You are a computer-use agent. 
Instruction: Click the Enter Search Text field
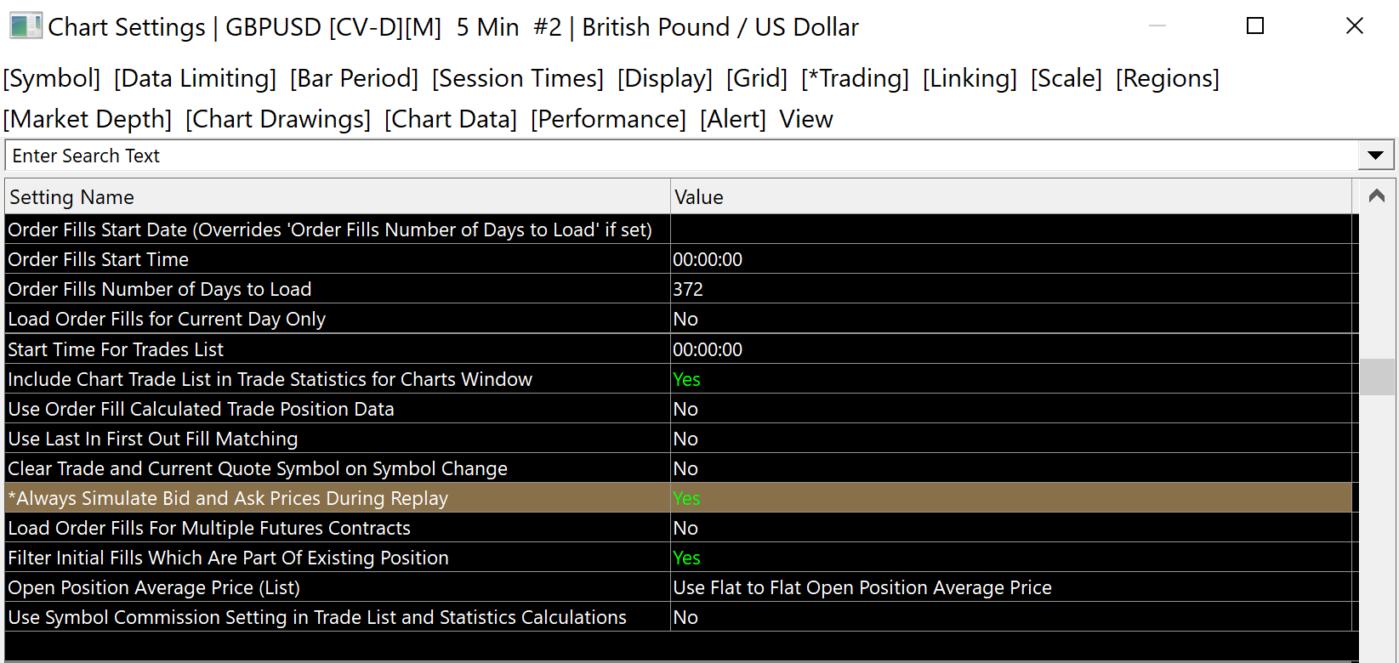(680, 156)
